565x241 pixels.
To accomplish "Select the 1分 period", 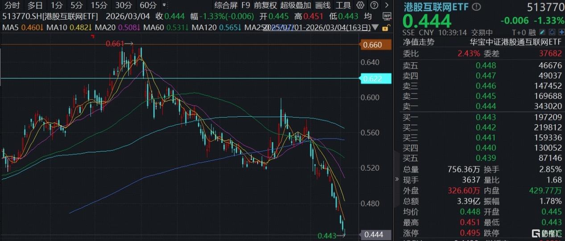I will tap(57, 5).
